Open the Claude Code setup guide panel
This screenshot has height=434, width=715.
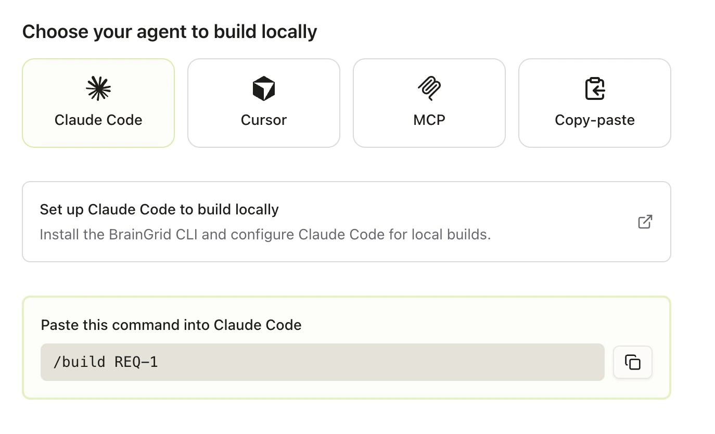(347, 221)
